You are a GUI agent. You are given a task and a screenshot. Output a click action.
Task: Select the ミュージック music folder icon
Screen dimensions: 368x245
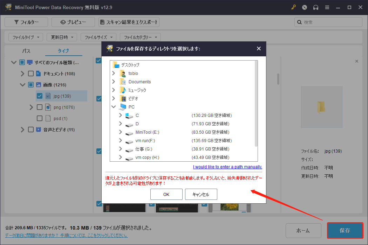[x=123, y=90]
